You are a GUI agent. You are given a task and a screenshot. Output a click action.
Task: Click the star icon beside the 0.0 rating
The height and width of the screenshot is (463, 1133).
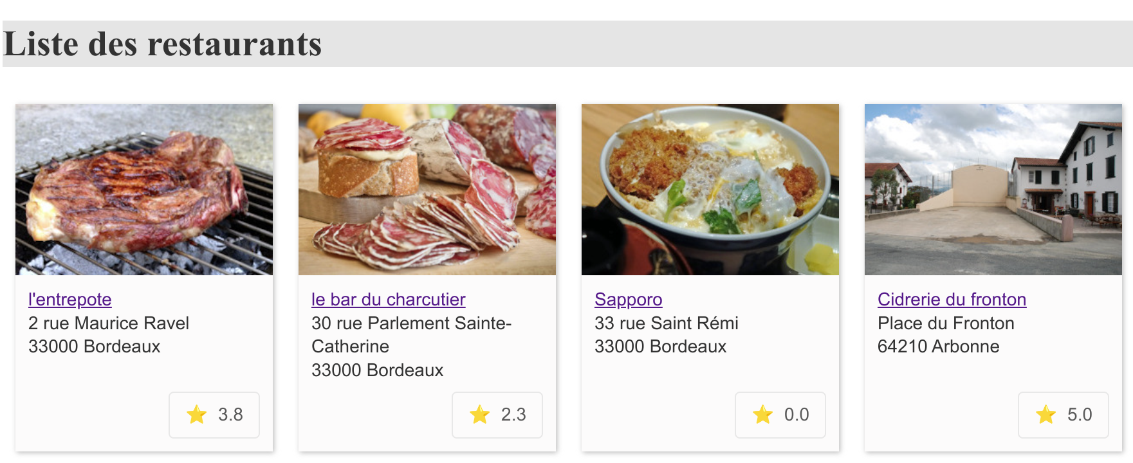click(762, 415)
